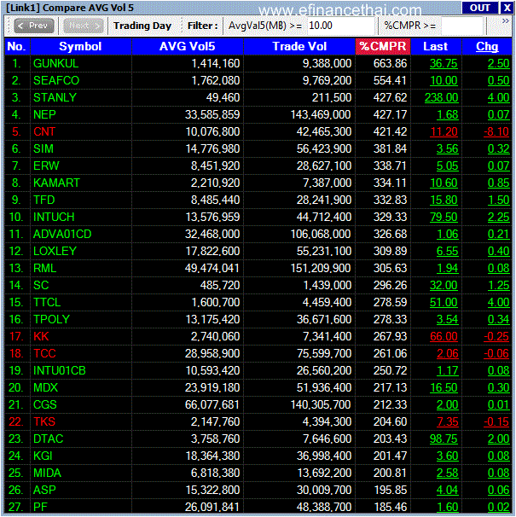Click the disabled Next button
The image size is (516, 517).
point(84,26)
